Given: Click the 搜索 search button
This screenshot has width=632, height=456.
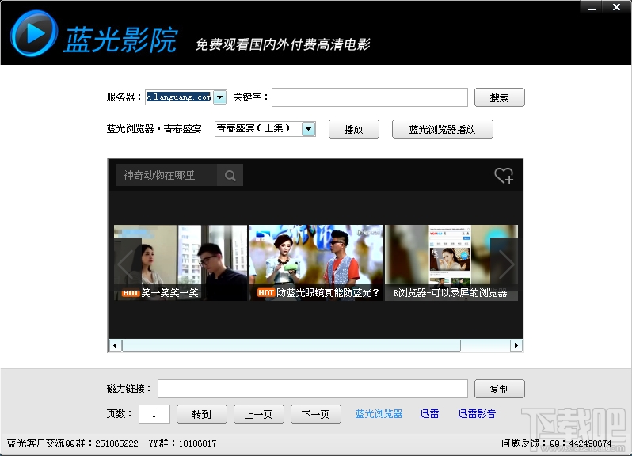Looking at the screenshot, I should (500, 97).
